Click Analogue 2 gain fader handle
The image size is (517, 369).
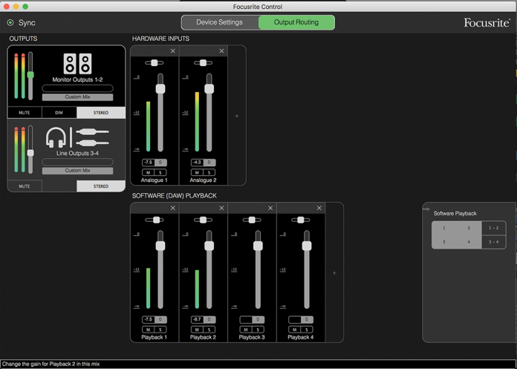[209, 88]
